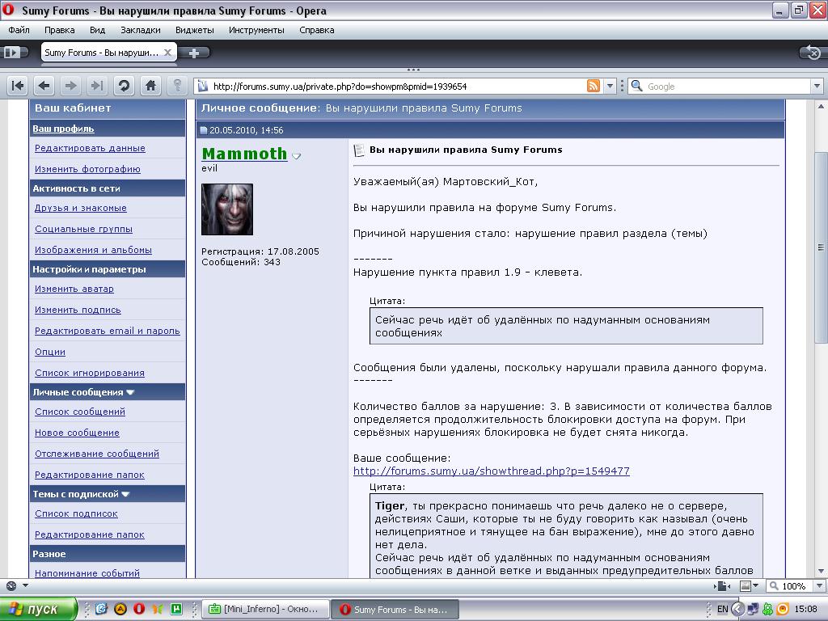The image size is (828, 621).
Task: Close the Sumy Forums tab
Action: 168,53
